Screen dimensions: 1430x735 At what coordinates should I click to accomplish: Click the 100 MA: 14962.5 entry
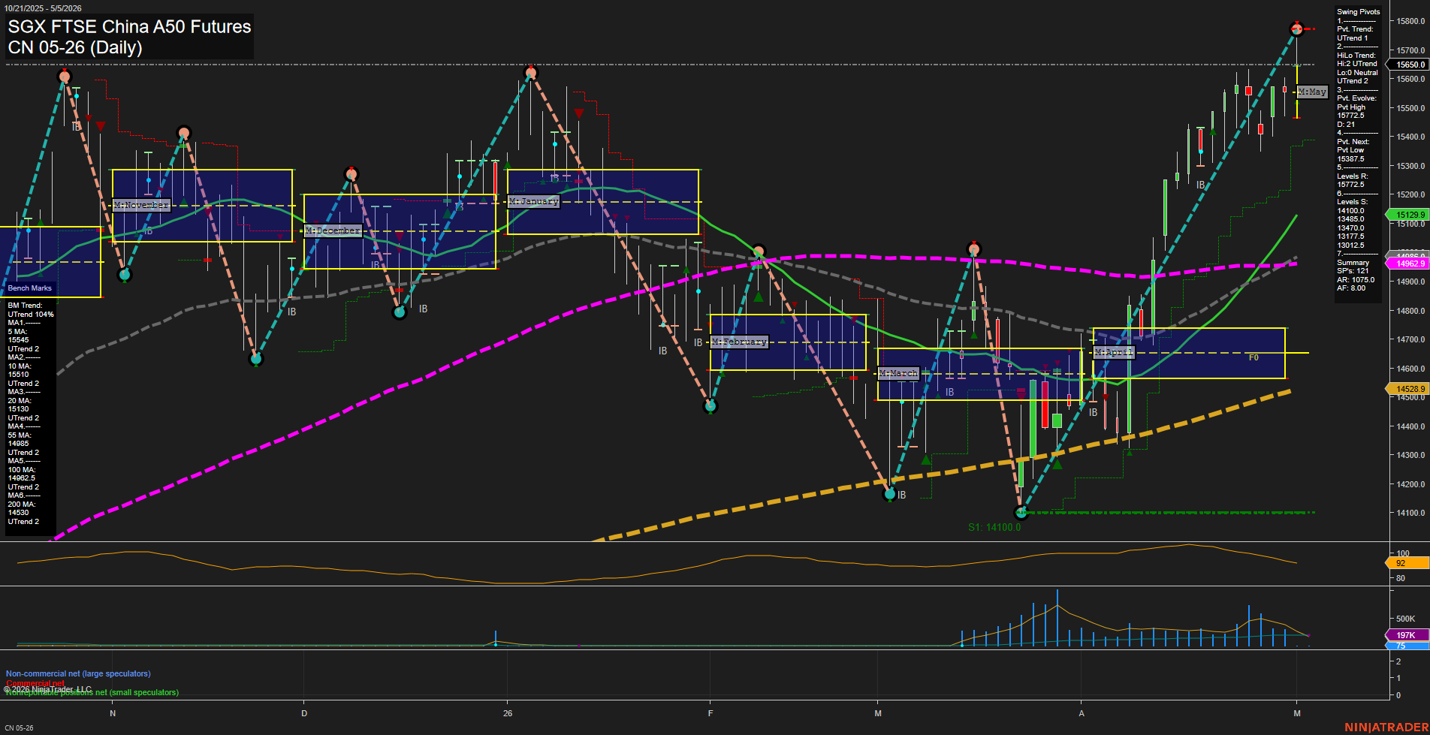(x=22, y=474)
